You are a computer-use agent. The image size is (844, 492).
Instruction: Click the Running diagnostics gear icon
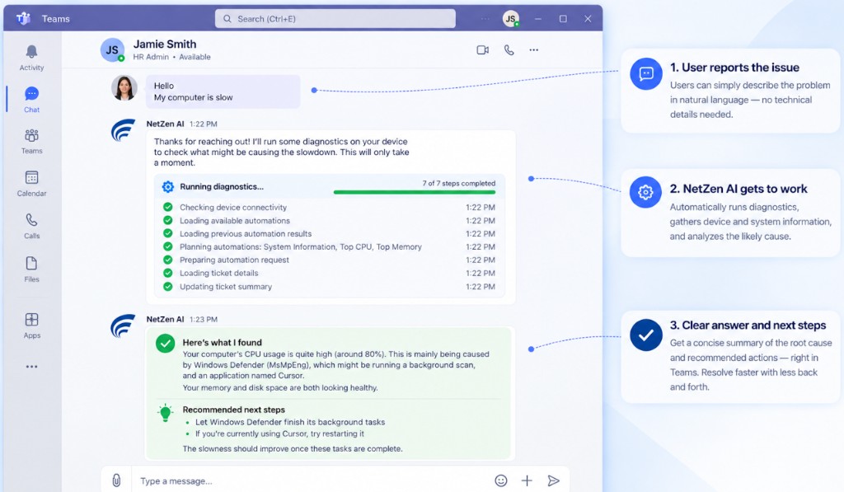tap(168, 187)
